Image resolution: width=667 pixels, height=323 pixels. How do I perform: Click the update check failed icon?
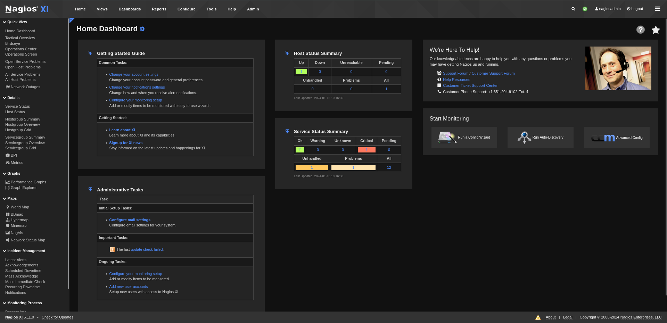pos(112,250)
